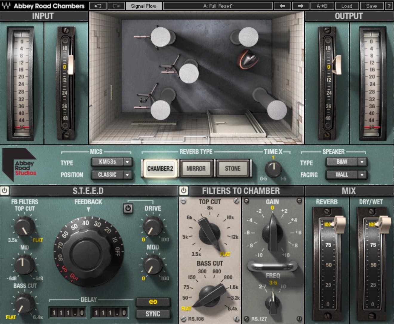Click the FB Filters TOP CUT knob
This screenshot has height=324, width=394.
(x=24, y=226)
